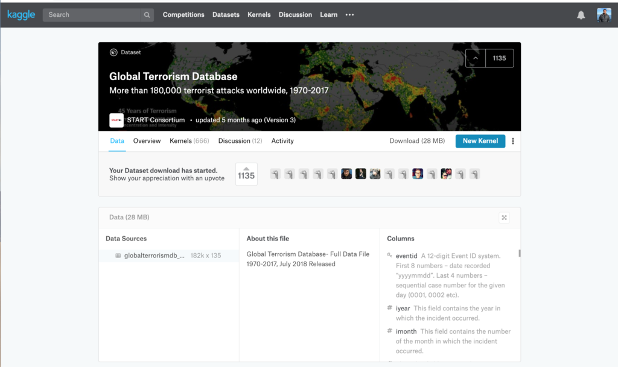Go to Kernels in top navigation

tap(259, 15)
